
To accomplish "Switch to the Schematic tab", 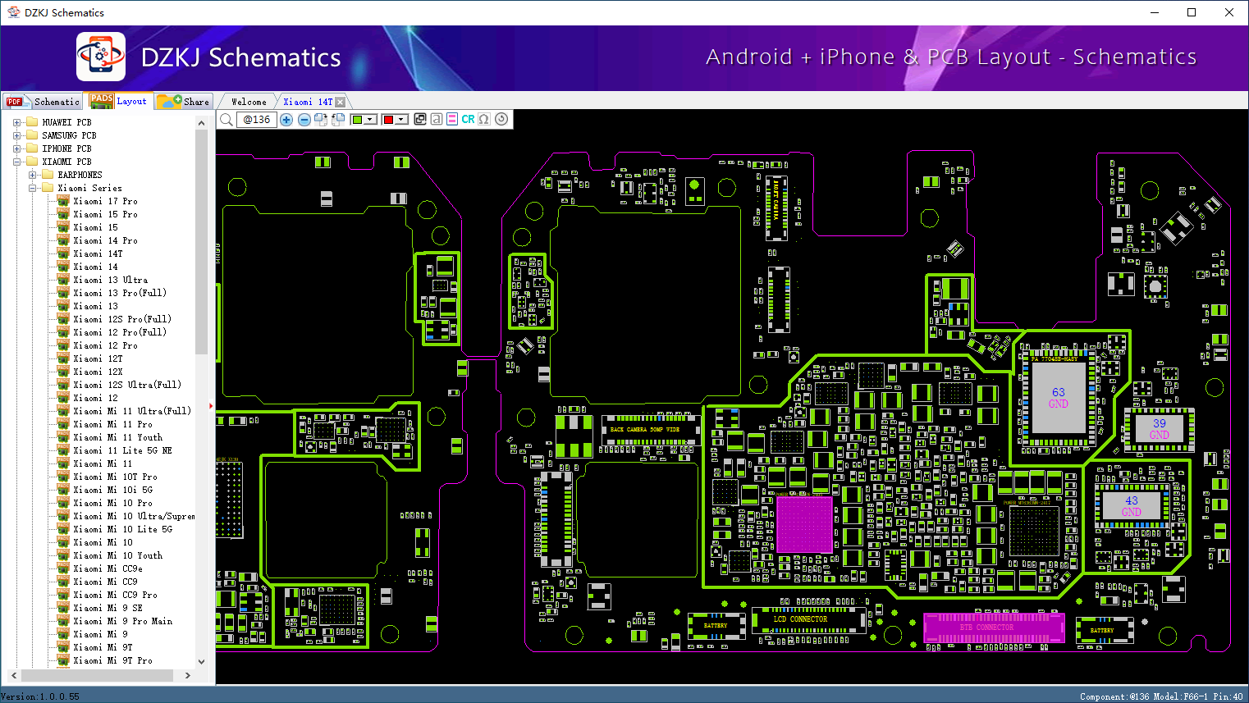I will click(43, 102).
